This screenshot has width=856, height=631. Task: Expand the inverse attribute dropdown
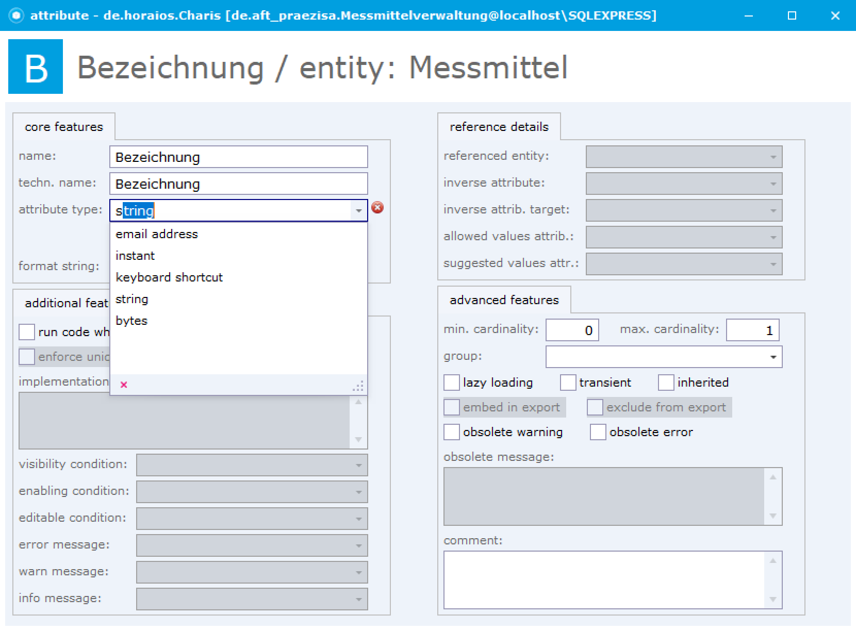[773, 184]
